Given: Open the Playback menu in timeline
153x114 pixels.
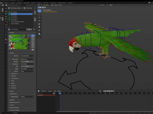Looking at the screenshot, I should 44,91.
